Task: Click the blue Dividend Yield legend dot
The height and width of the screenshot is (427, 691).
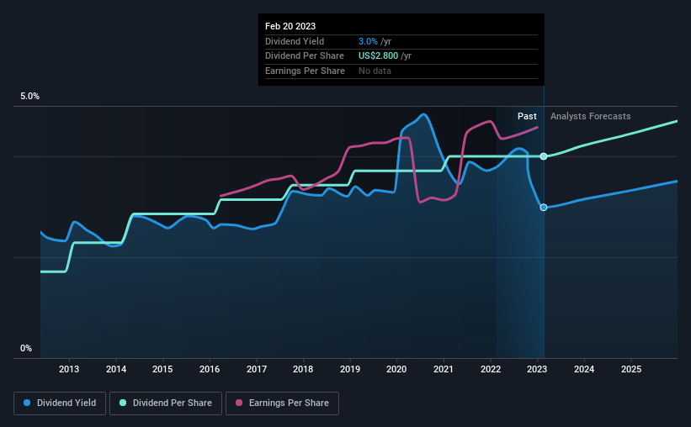Action: 27,403
